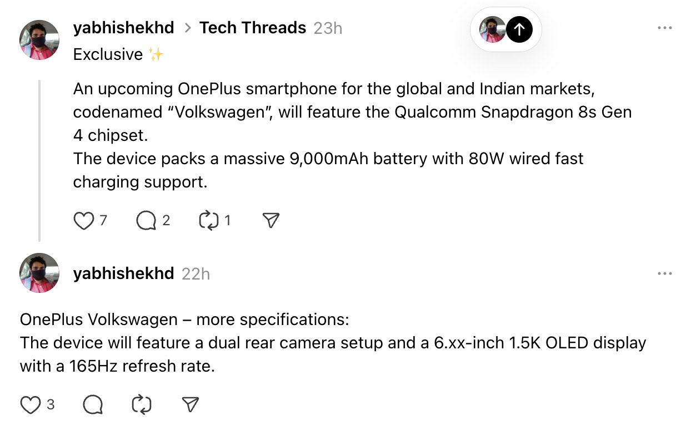Share the first post using the paper plane icon
Screen dimensions: 691x426
[x=271, y=220]
